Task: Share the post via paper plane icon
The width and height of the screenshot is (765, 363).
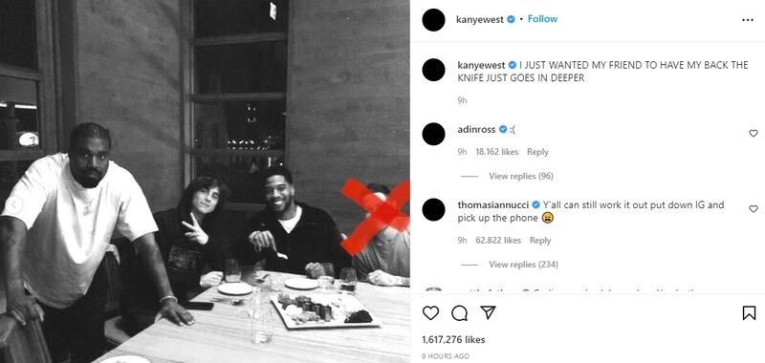Action: tap(488, 312)
